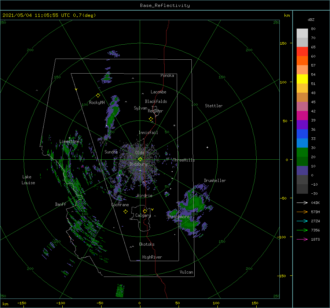This screenshot has width=330, height=308.
Task: Click the cyan 27ZW arrow in legend
Action: click(302, 221)
